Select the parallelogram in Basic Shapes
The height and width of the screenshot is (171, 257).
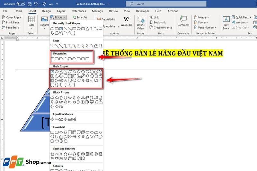point(70,72)
